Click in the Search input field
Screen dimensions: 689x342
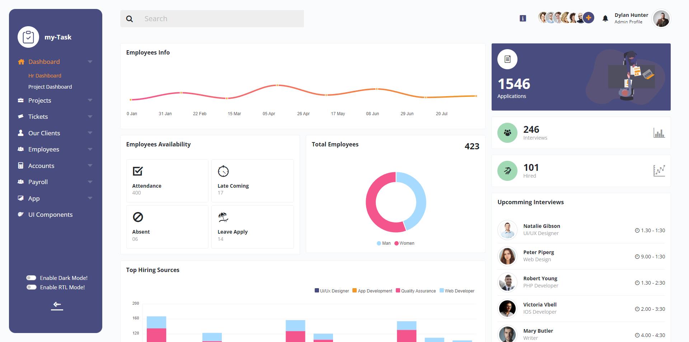tap(221, 19)
